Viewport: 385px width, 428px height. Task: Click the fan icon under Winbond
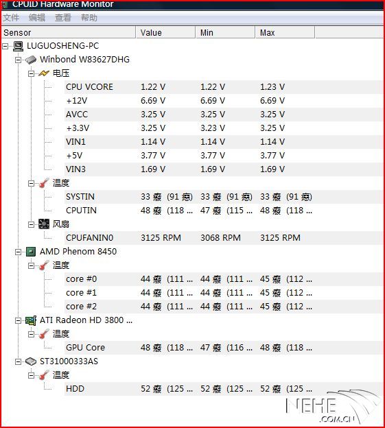(x=44, y=224)
